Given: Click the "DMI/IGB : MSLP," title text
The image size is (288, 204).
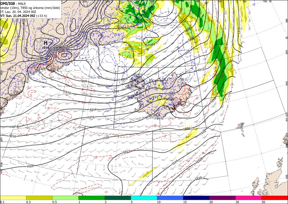Looking at the screenshot, I should tap(13, 3).
